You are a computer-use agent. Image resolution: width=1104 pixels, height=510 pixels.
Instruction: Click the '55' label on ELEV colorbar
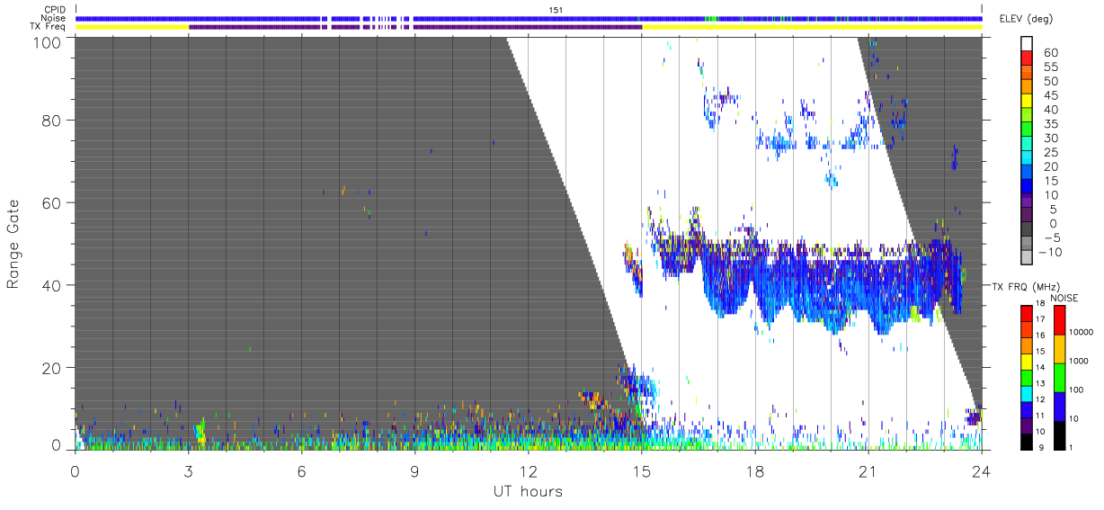(x=1051, y=67)
